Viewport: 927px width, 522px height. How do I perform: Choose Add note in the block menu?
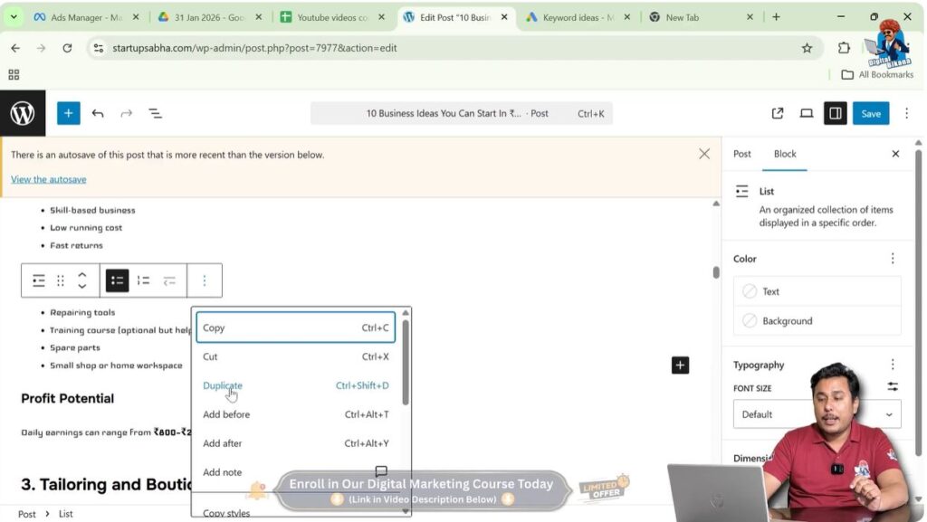pyautogui.click(x=296, y=472)
